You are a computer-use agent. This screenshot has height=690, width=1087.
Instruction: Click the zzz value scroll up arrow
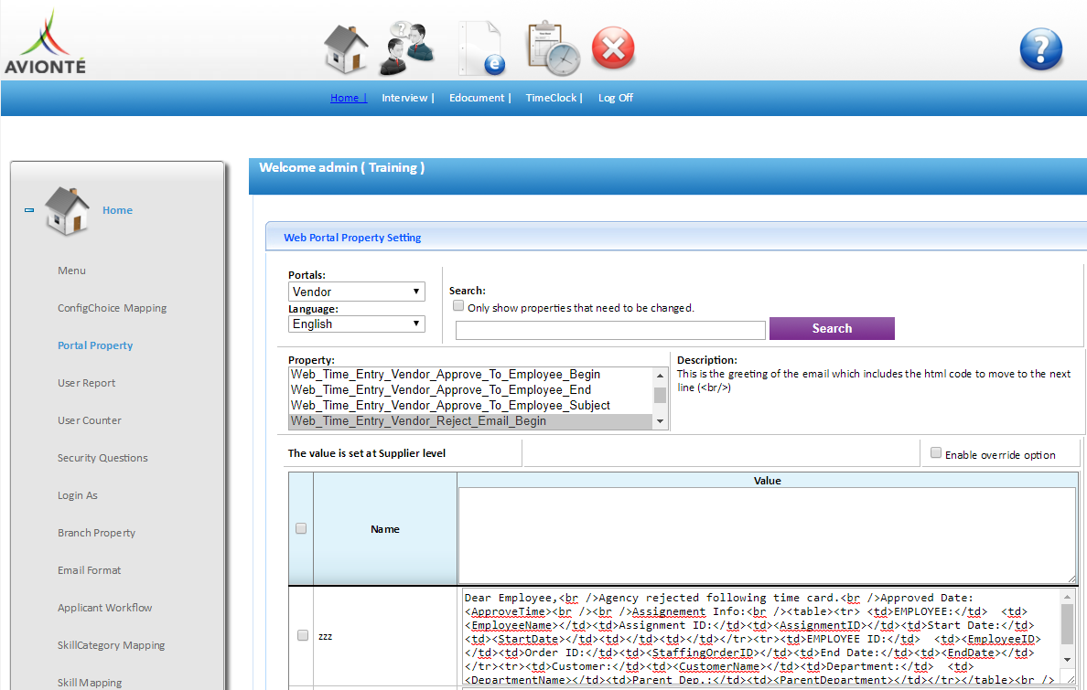click(x=1068, y=597)
